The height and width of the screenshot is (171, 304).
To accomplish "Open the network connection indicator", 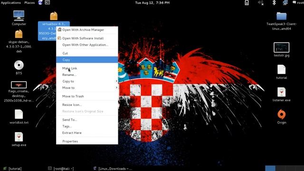I will pos(285,2).
